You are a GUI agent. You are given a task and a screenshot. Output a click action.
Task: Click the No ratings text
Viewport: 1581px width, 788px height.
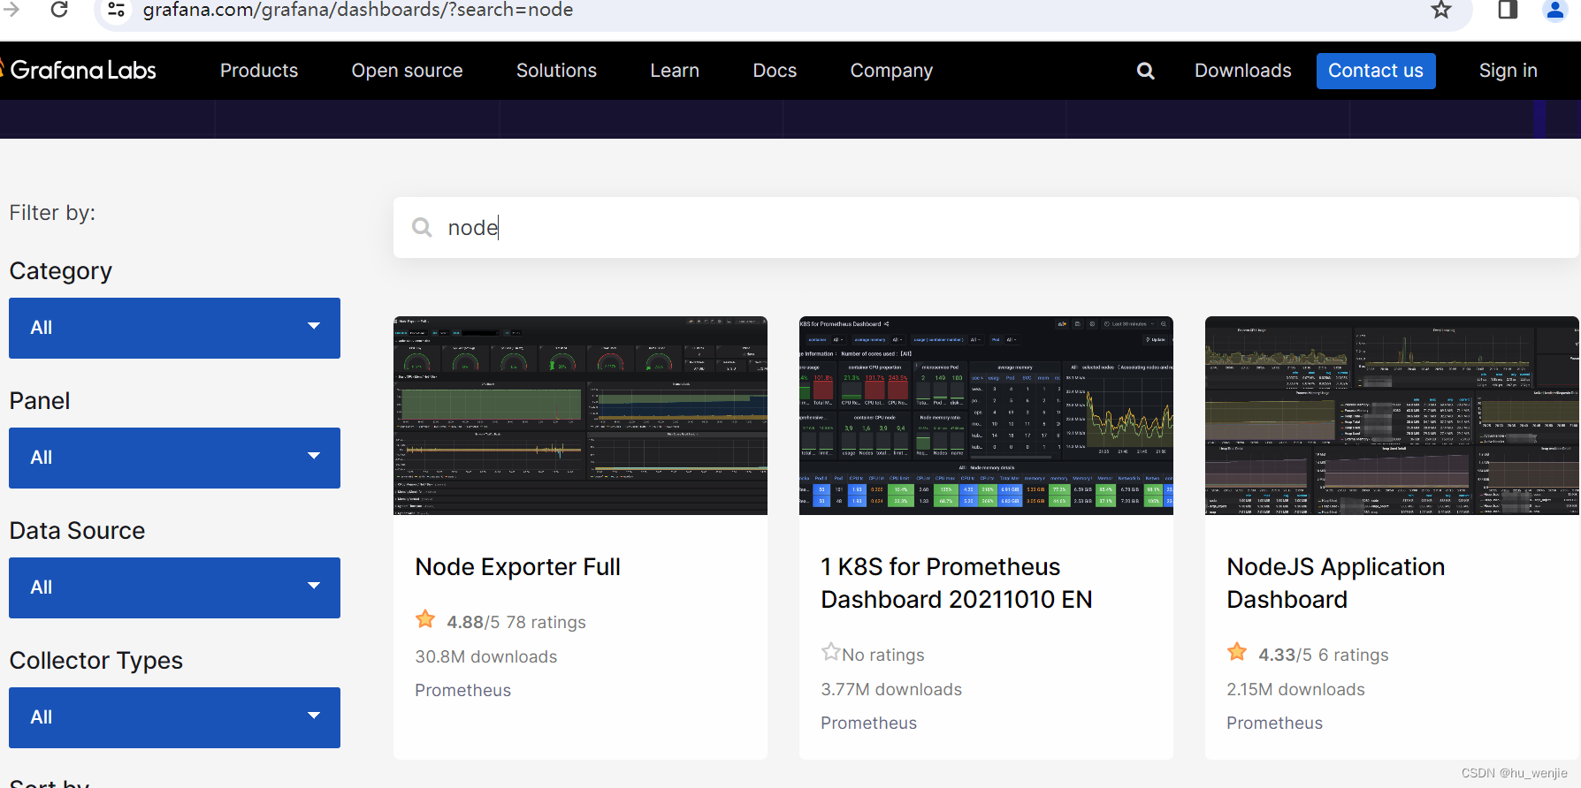tap(883, 655)
